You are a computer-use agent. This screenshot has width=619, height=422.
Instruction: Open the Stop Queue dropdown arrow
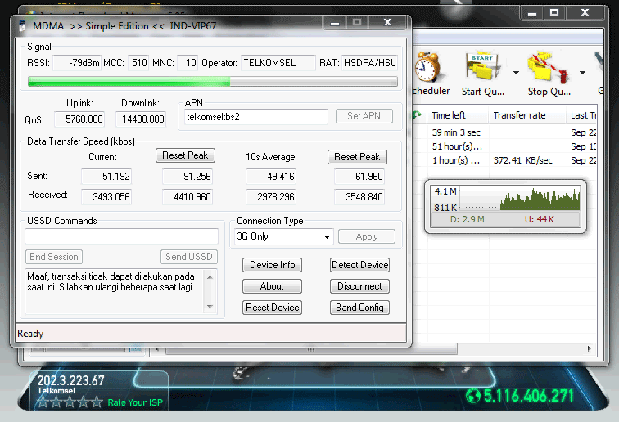582,73
